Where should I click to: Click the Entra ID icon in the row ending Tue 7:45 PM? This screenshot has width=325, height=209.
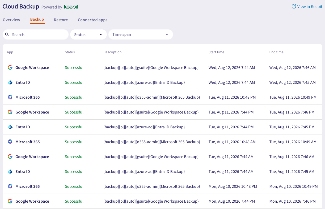[10, 127]
